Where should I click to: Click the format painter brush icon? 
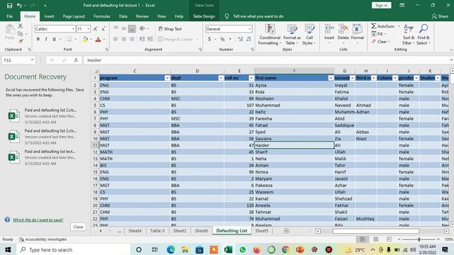pos(21,41)
